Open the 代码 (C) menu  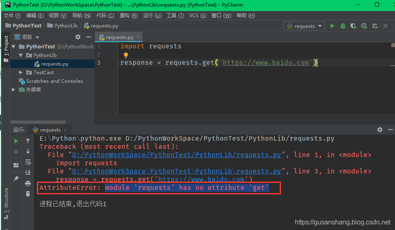tap(105, 16)
